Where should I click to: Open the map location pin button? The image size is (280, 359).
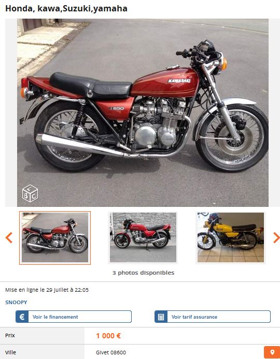272,352
